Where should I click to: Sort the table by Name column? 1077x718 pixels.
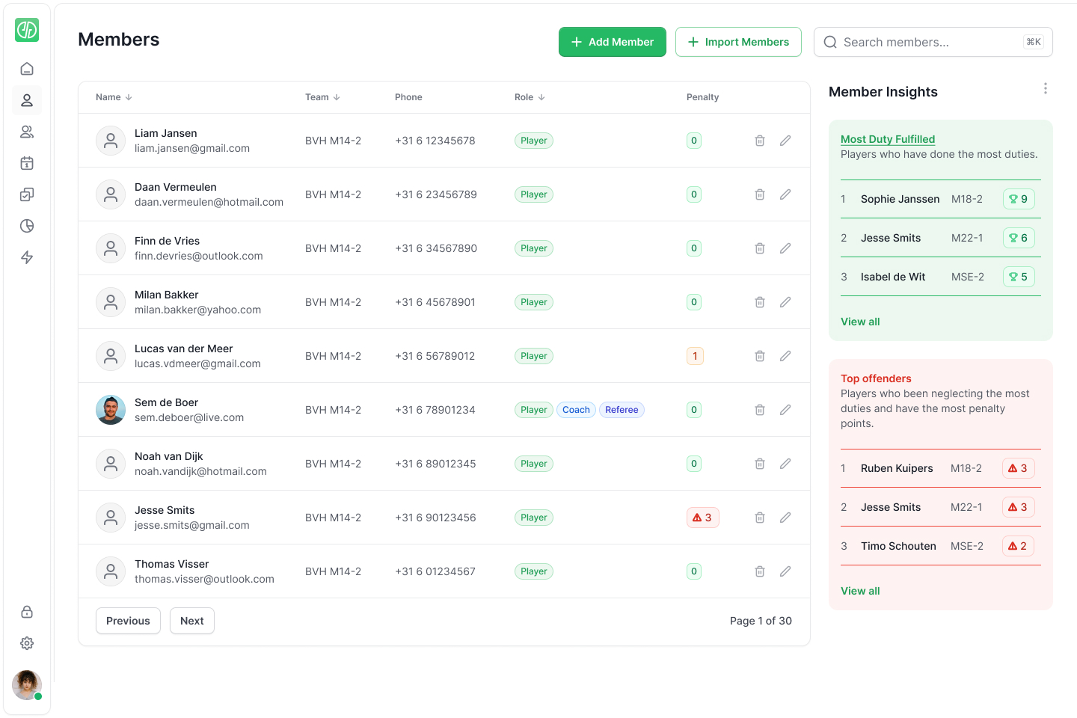coord(114,97)
